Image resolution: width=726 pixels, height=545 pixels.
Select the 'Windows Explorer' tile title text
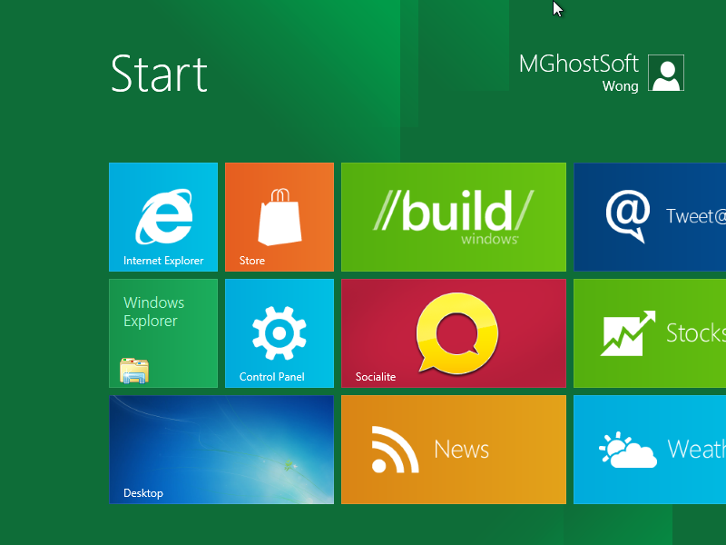(153, 312)
